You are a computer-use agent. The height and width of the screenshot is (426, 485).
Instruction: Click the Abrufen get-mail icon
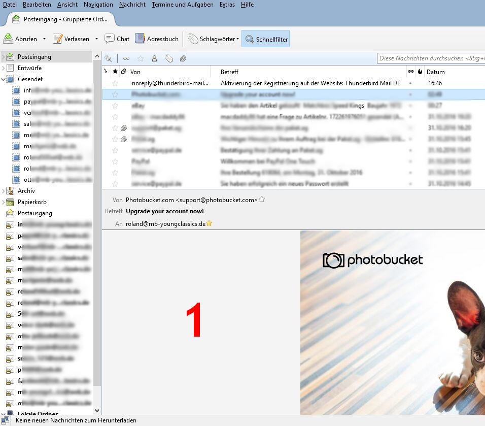pos(8,39)
